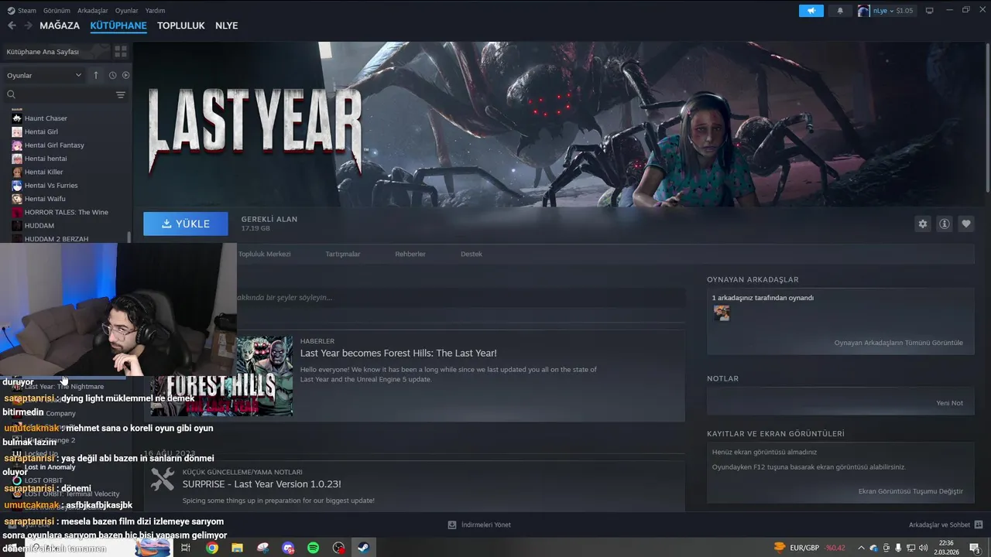Screen dimensions: 991x557
Task: Open game settings gear icon
Action: 922,224
